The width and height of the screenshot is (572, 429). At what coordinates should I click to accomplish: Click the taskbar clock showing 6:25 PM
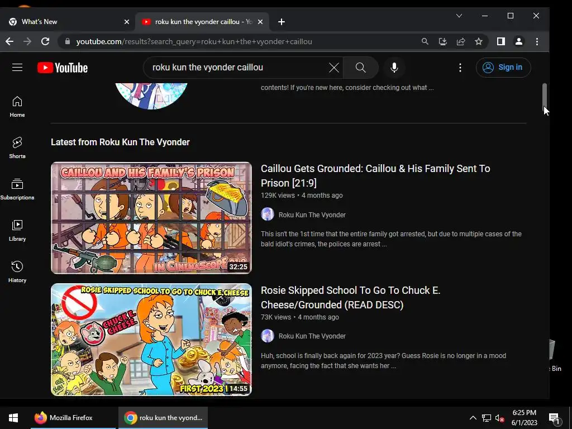[x=524, y=418]
